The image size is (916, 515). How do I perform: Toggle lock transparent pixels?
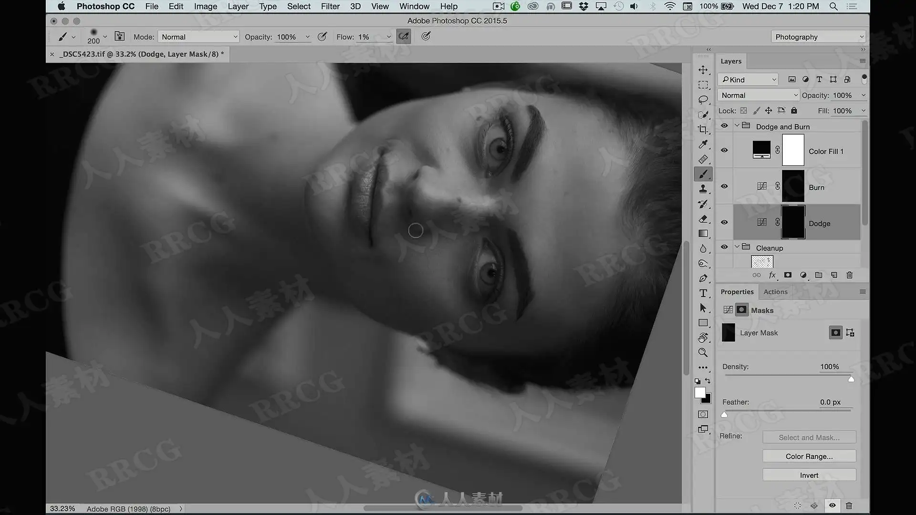[x=744, y=111]
